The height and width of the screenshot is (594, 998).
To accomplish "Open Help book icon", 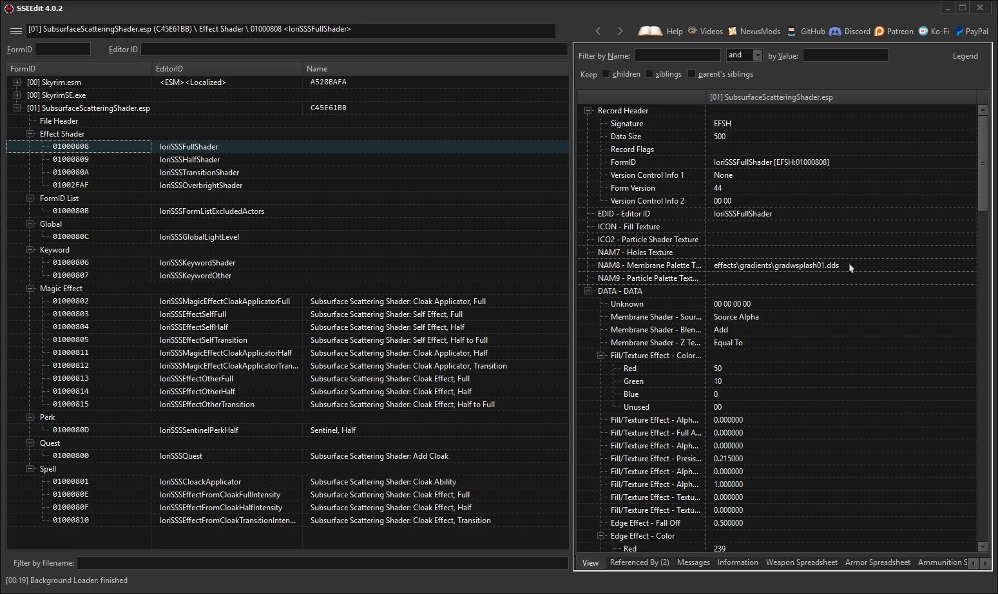I will tap(650, 31).
